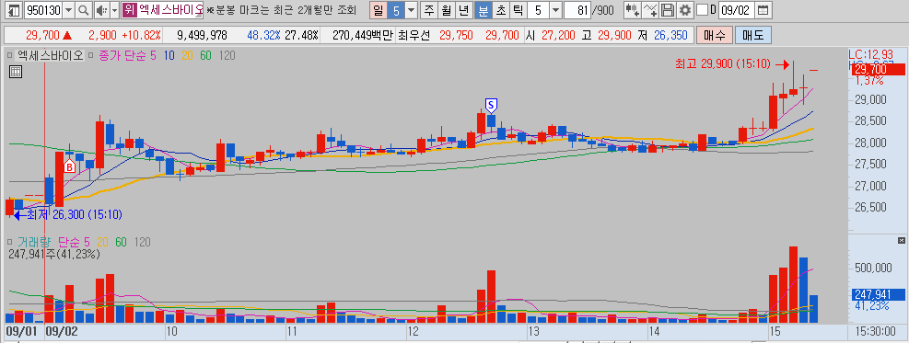The width and height of the screenshot is (909, 343).
Task: Click the moving average 20 label
Action: pos(187,55)
